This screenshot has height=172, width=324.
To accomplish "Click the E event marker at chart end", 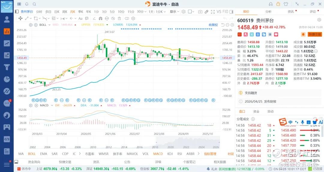I will point(213,100).
